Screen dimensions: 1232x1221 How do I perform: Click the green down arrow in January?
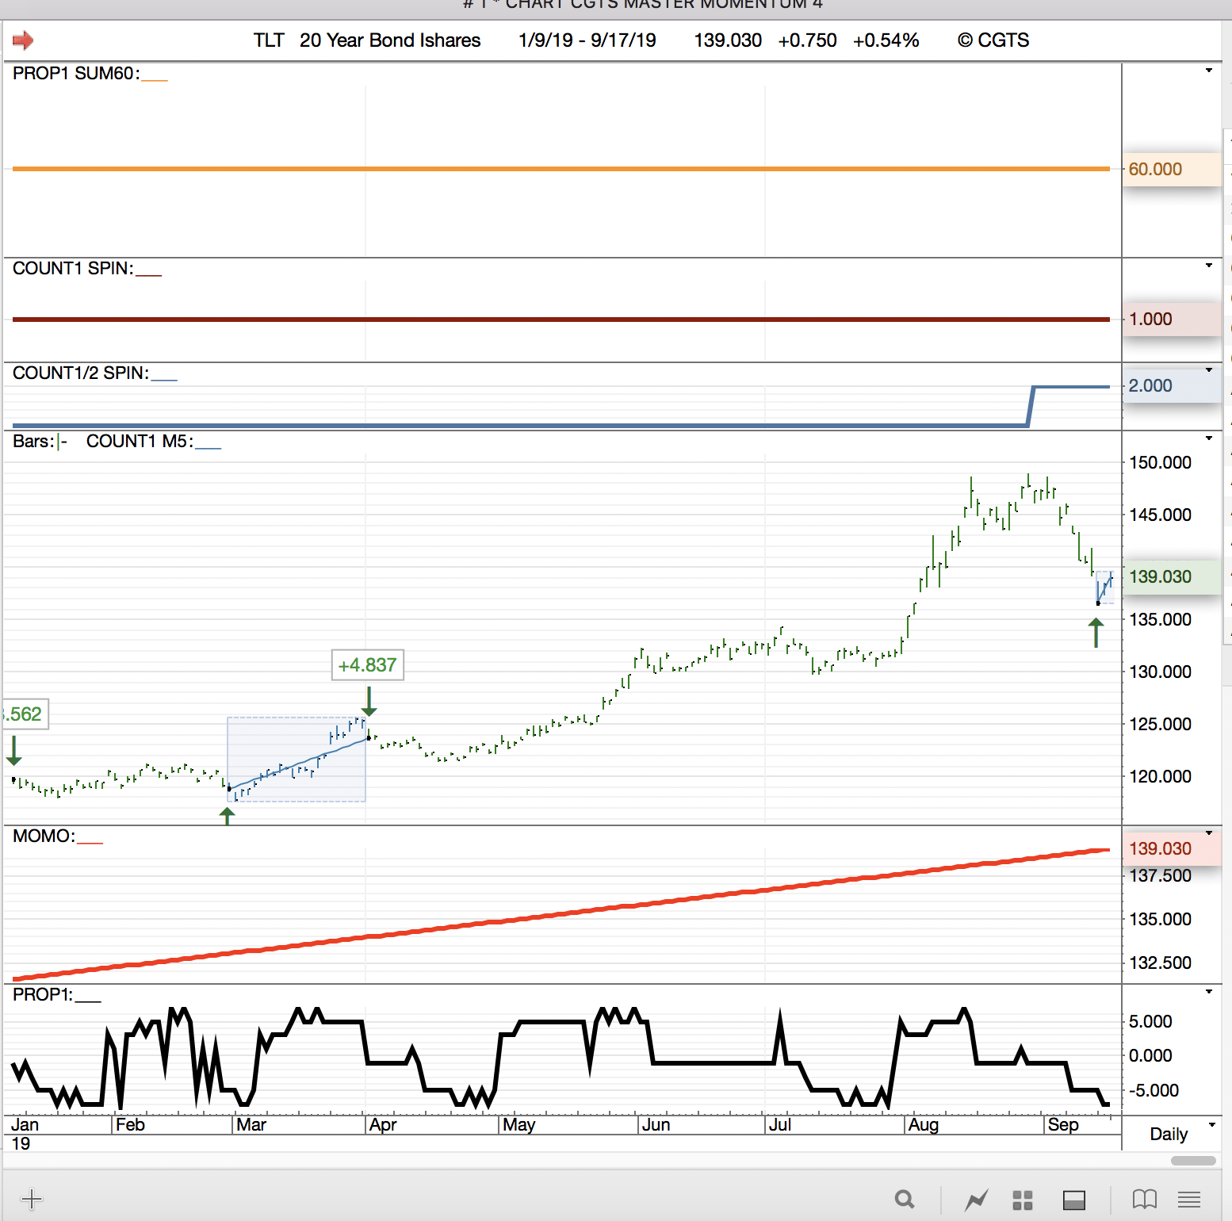13,751
